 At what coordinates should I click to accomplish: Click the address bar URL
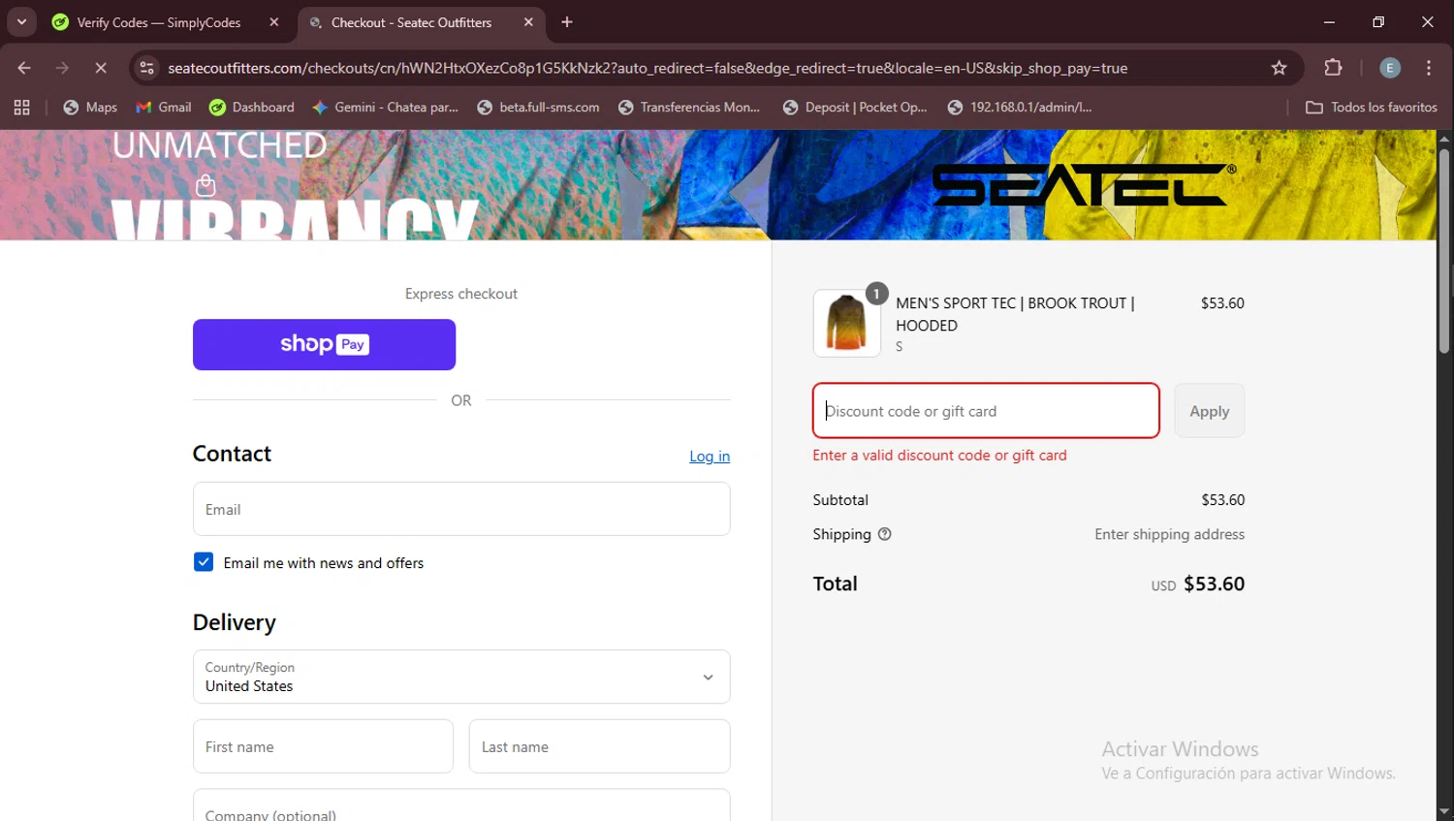pyautogui.click(x=647, y=68)
